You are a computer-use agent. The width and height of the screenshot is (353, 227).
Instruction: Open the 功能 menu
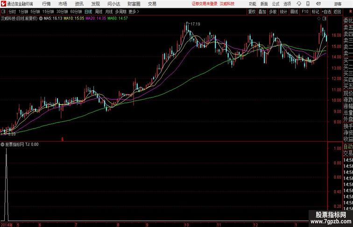point(252,4)
